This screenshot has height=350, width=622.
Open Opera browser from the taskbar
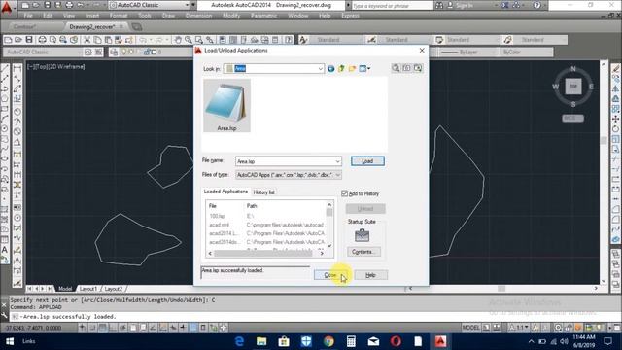coord(396,341)
